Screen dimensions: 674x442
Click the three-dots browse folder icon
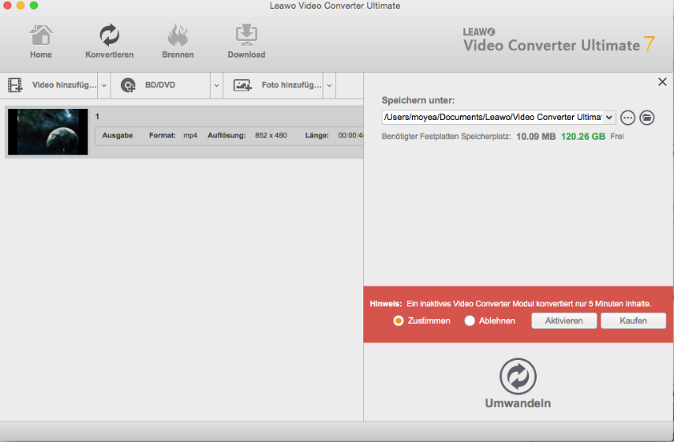pos(627,118)
